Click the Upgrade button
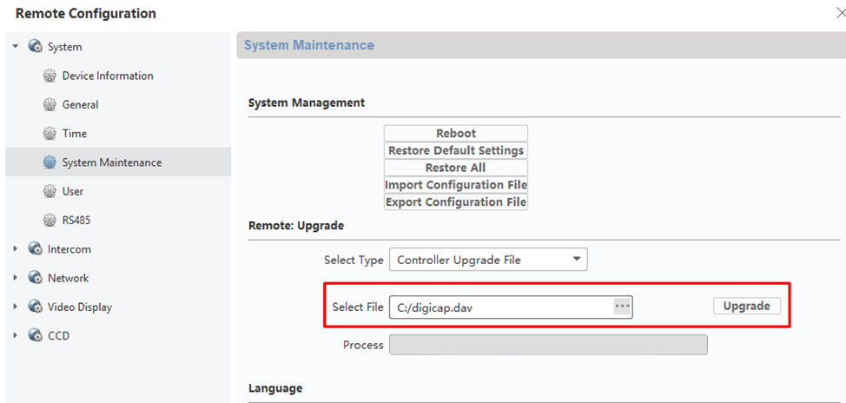The height and width of the screenshot is (403, 846). (746, 306)
